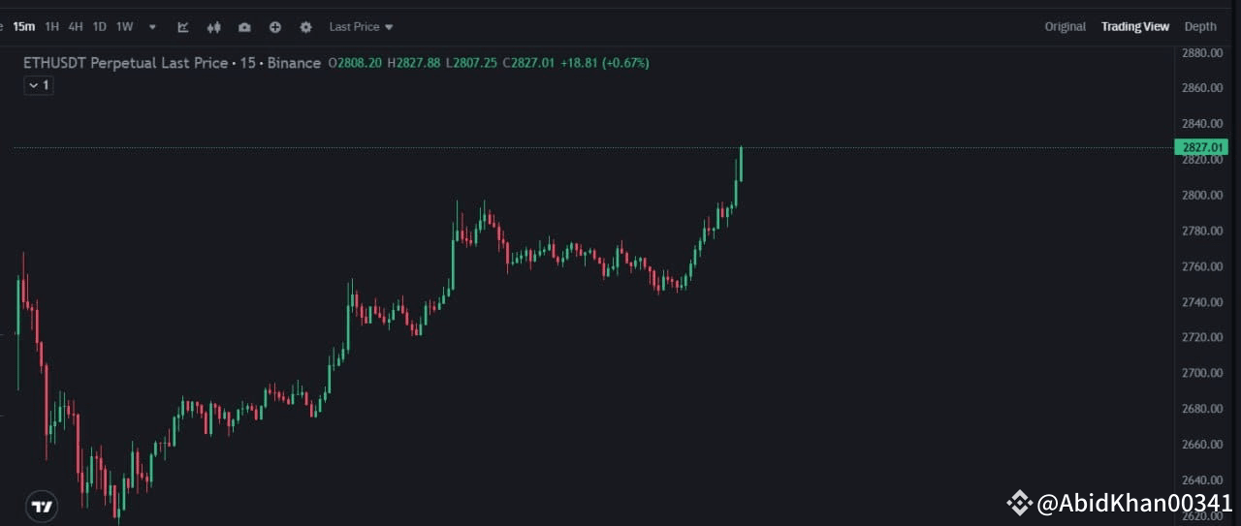Switch to the 1H timeframe
The image size is (1241, 526).
[52, 27]
